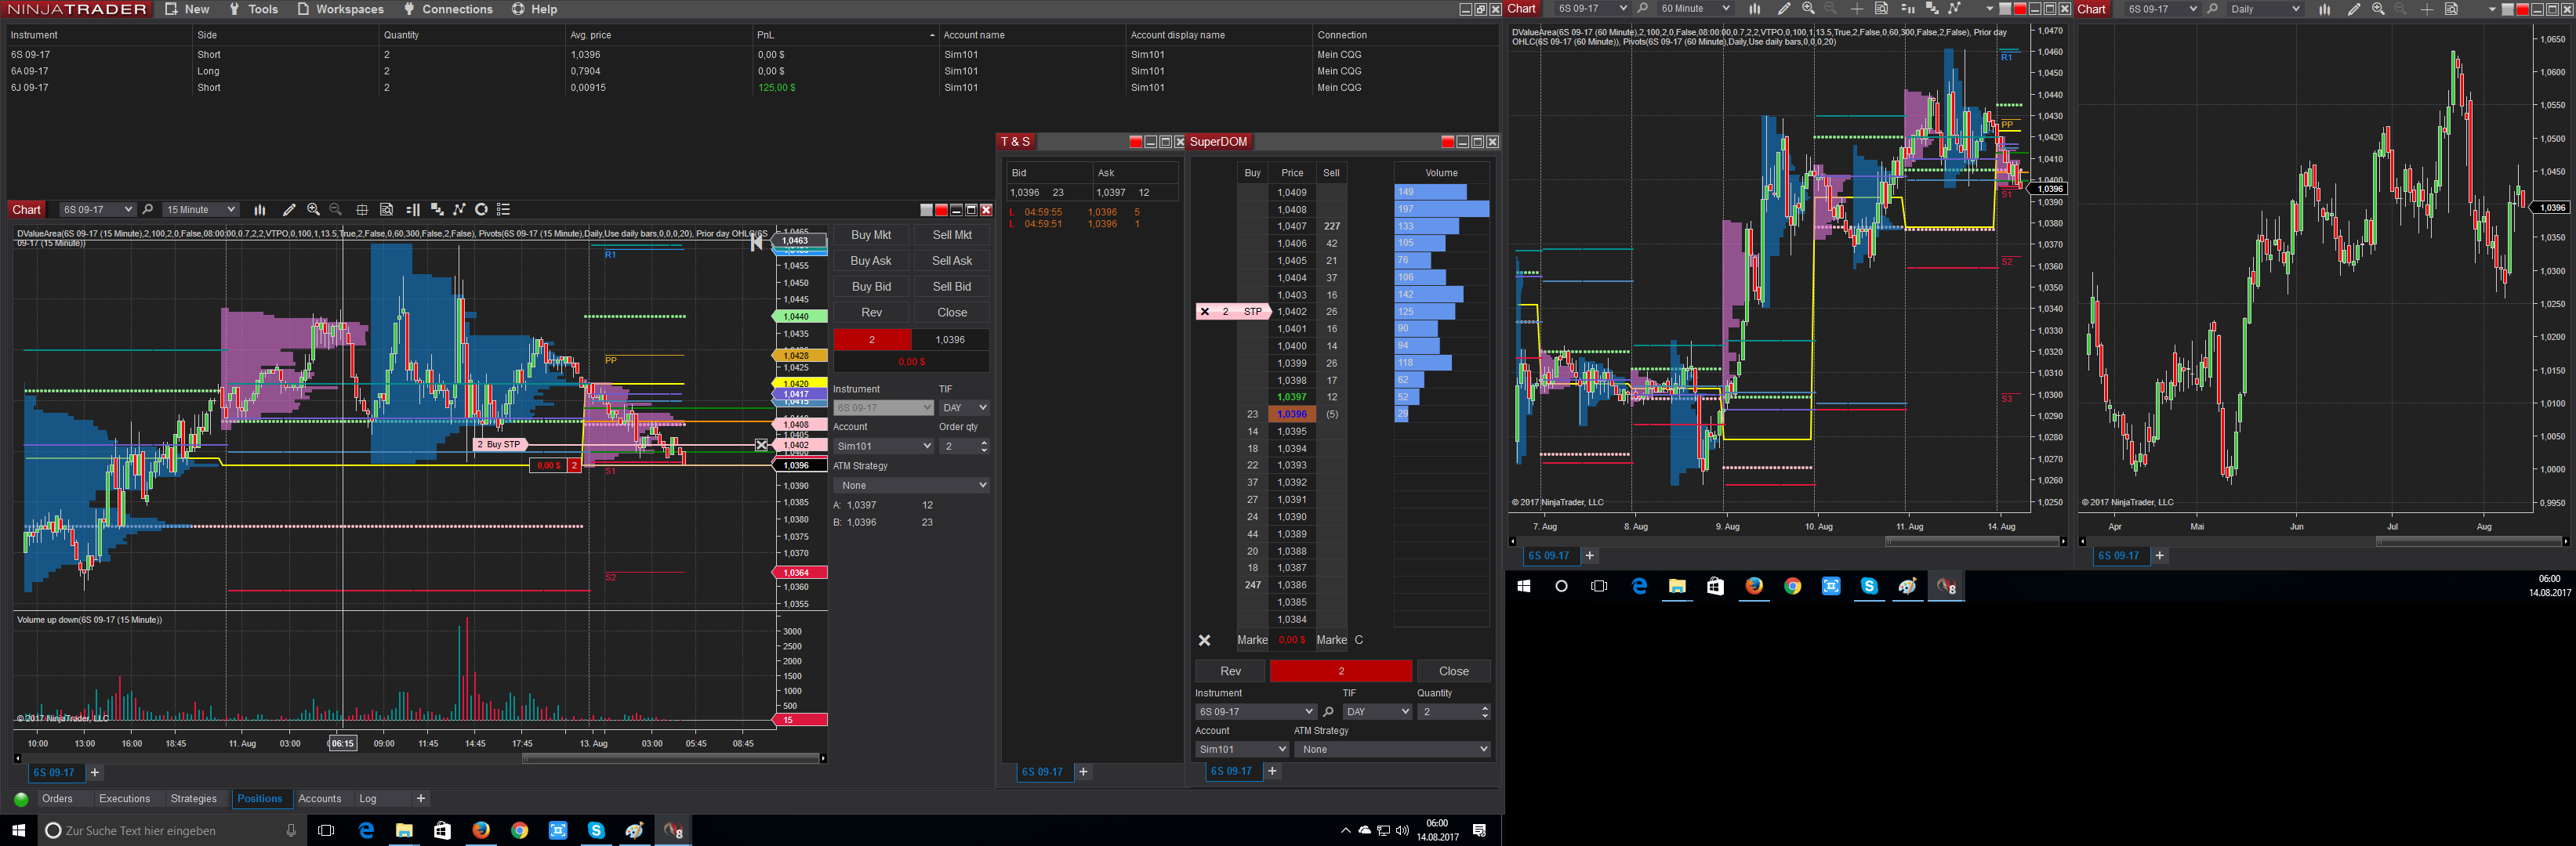Open instrument search in the Daily chart
This screenshot has height=846, width=2576.
tap(2212, 9)
